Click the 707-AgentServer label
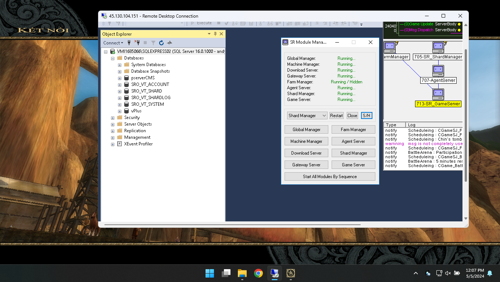The image size is (500, 282). pos(438,80)
